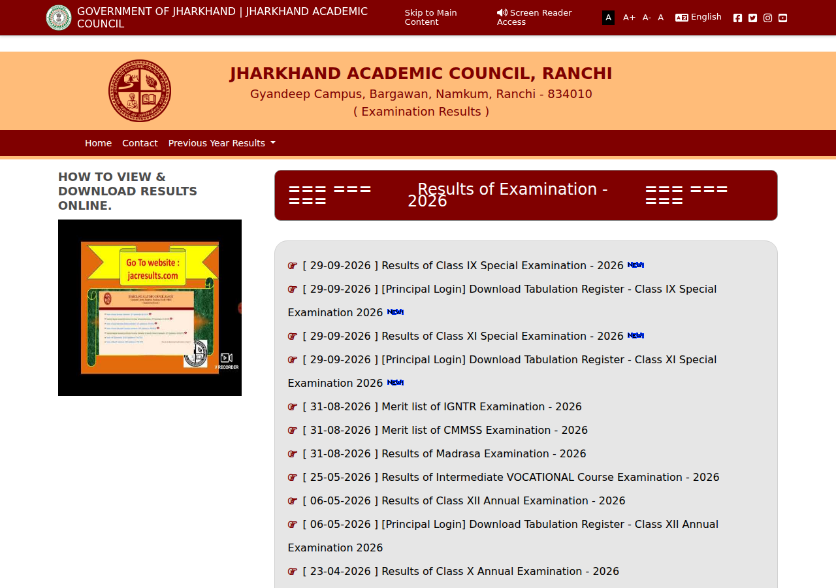Open Class XI Special Tabulation Register download
The image size is (836, 588).
pos(502,371)
